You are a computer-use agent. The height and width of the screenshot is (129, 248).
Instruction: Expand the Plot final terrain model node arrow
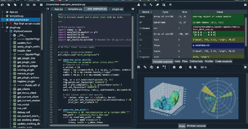tap(6, 24)
